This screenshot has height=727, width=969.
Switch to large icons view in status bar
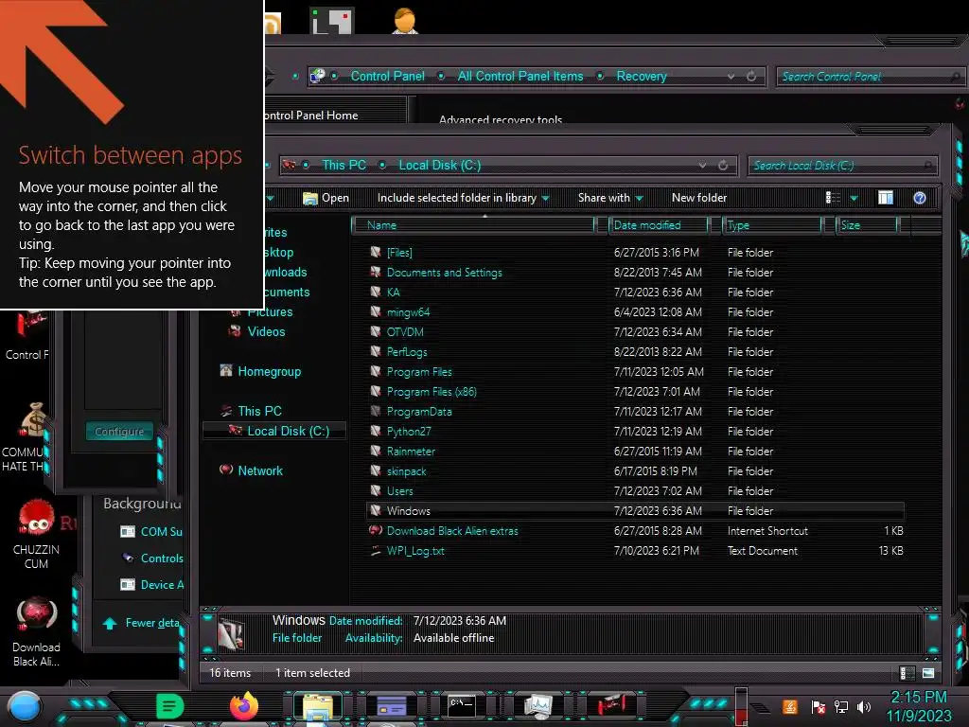927,673
